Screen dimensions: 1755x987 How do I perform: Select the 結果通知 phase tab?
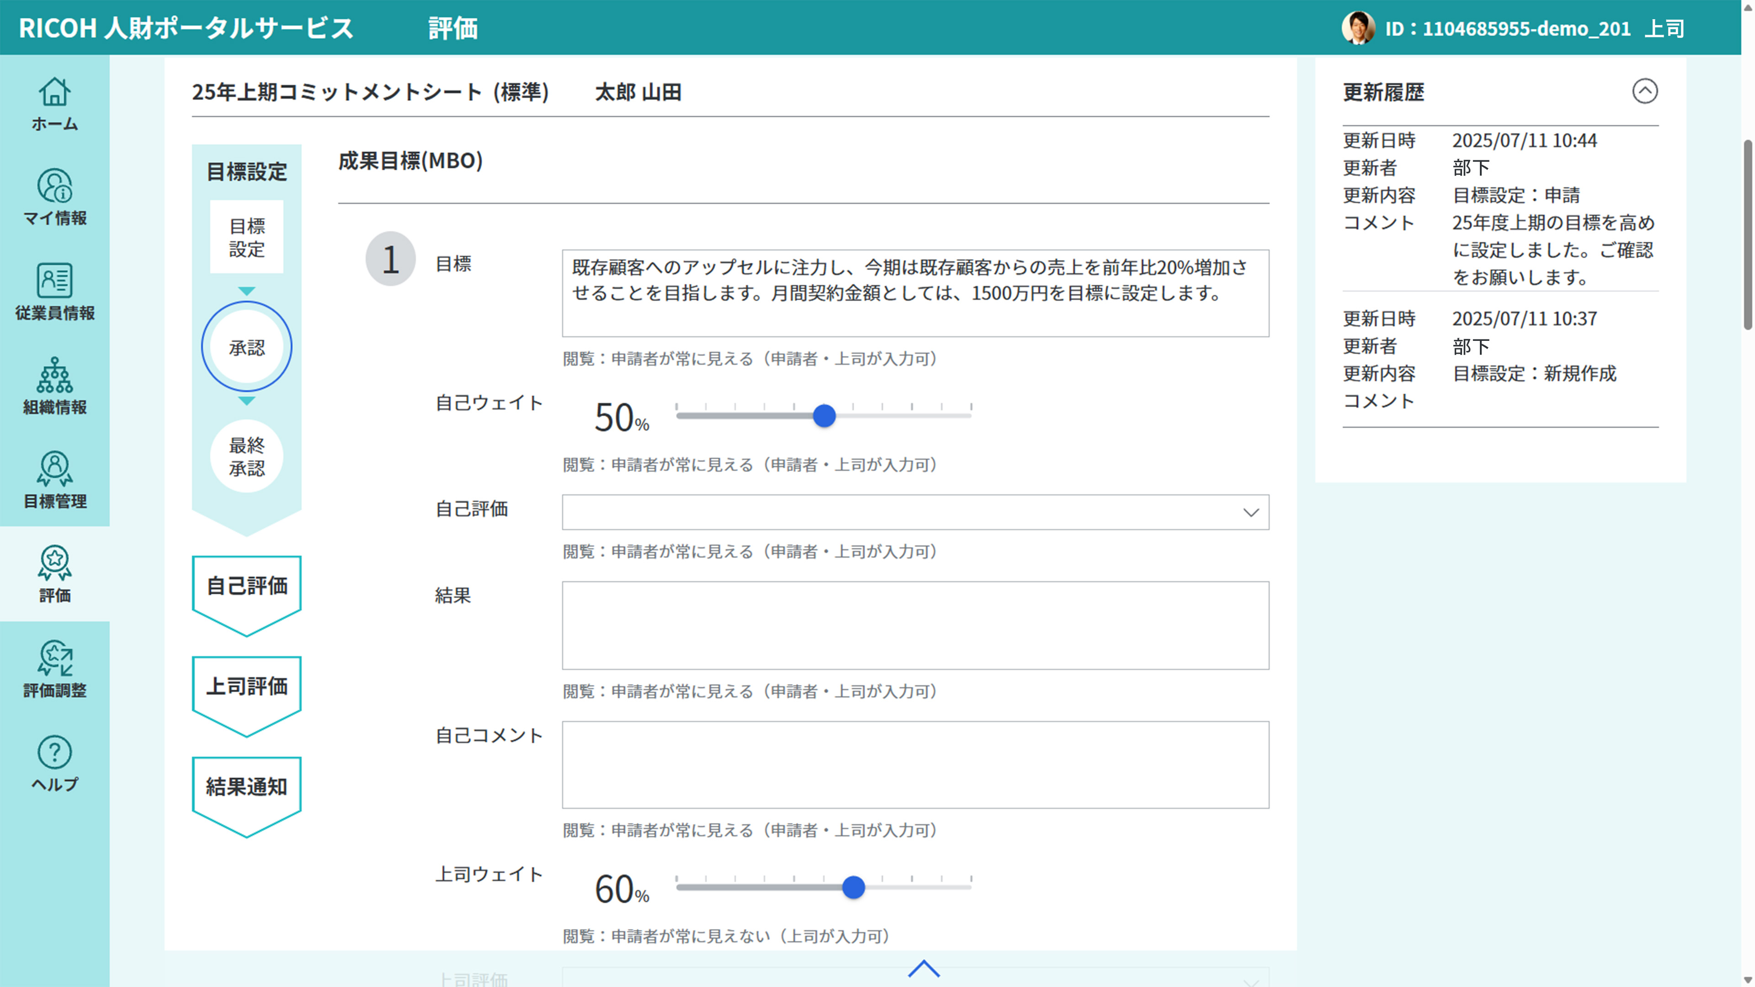point(247,787)
